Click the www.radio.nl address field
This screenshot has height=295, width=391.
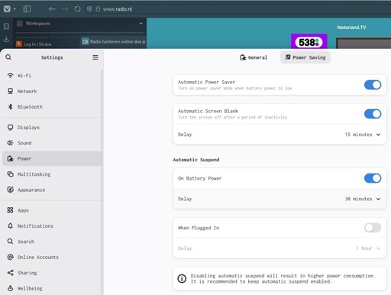(118, 9)
